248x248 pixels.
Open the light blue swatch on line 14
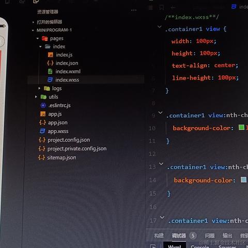click(243, 179)
